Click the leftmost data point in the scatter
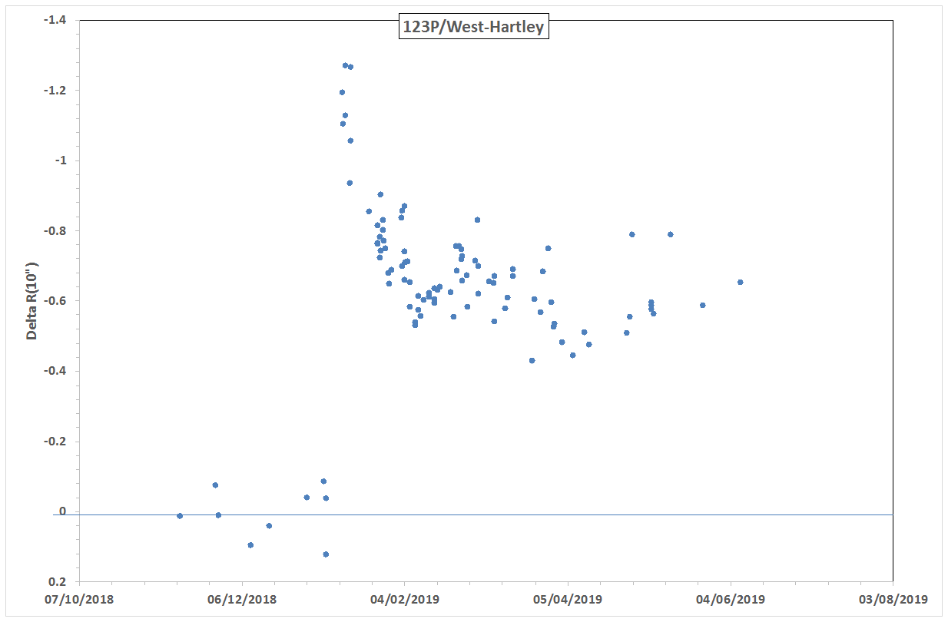The height and width of the screenshot is (622, 948). coord(180,516)
